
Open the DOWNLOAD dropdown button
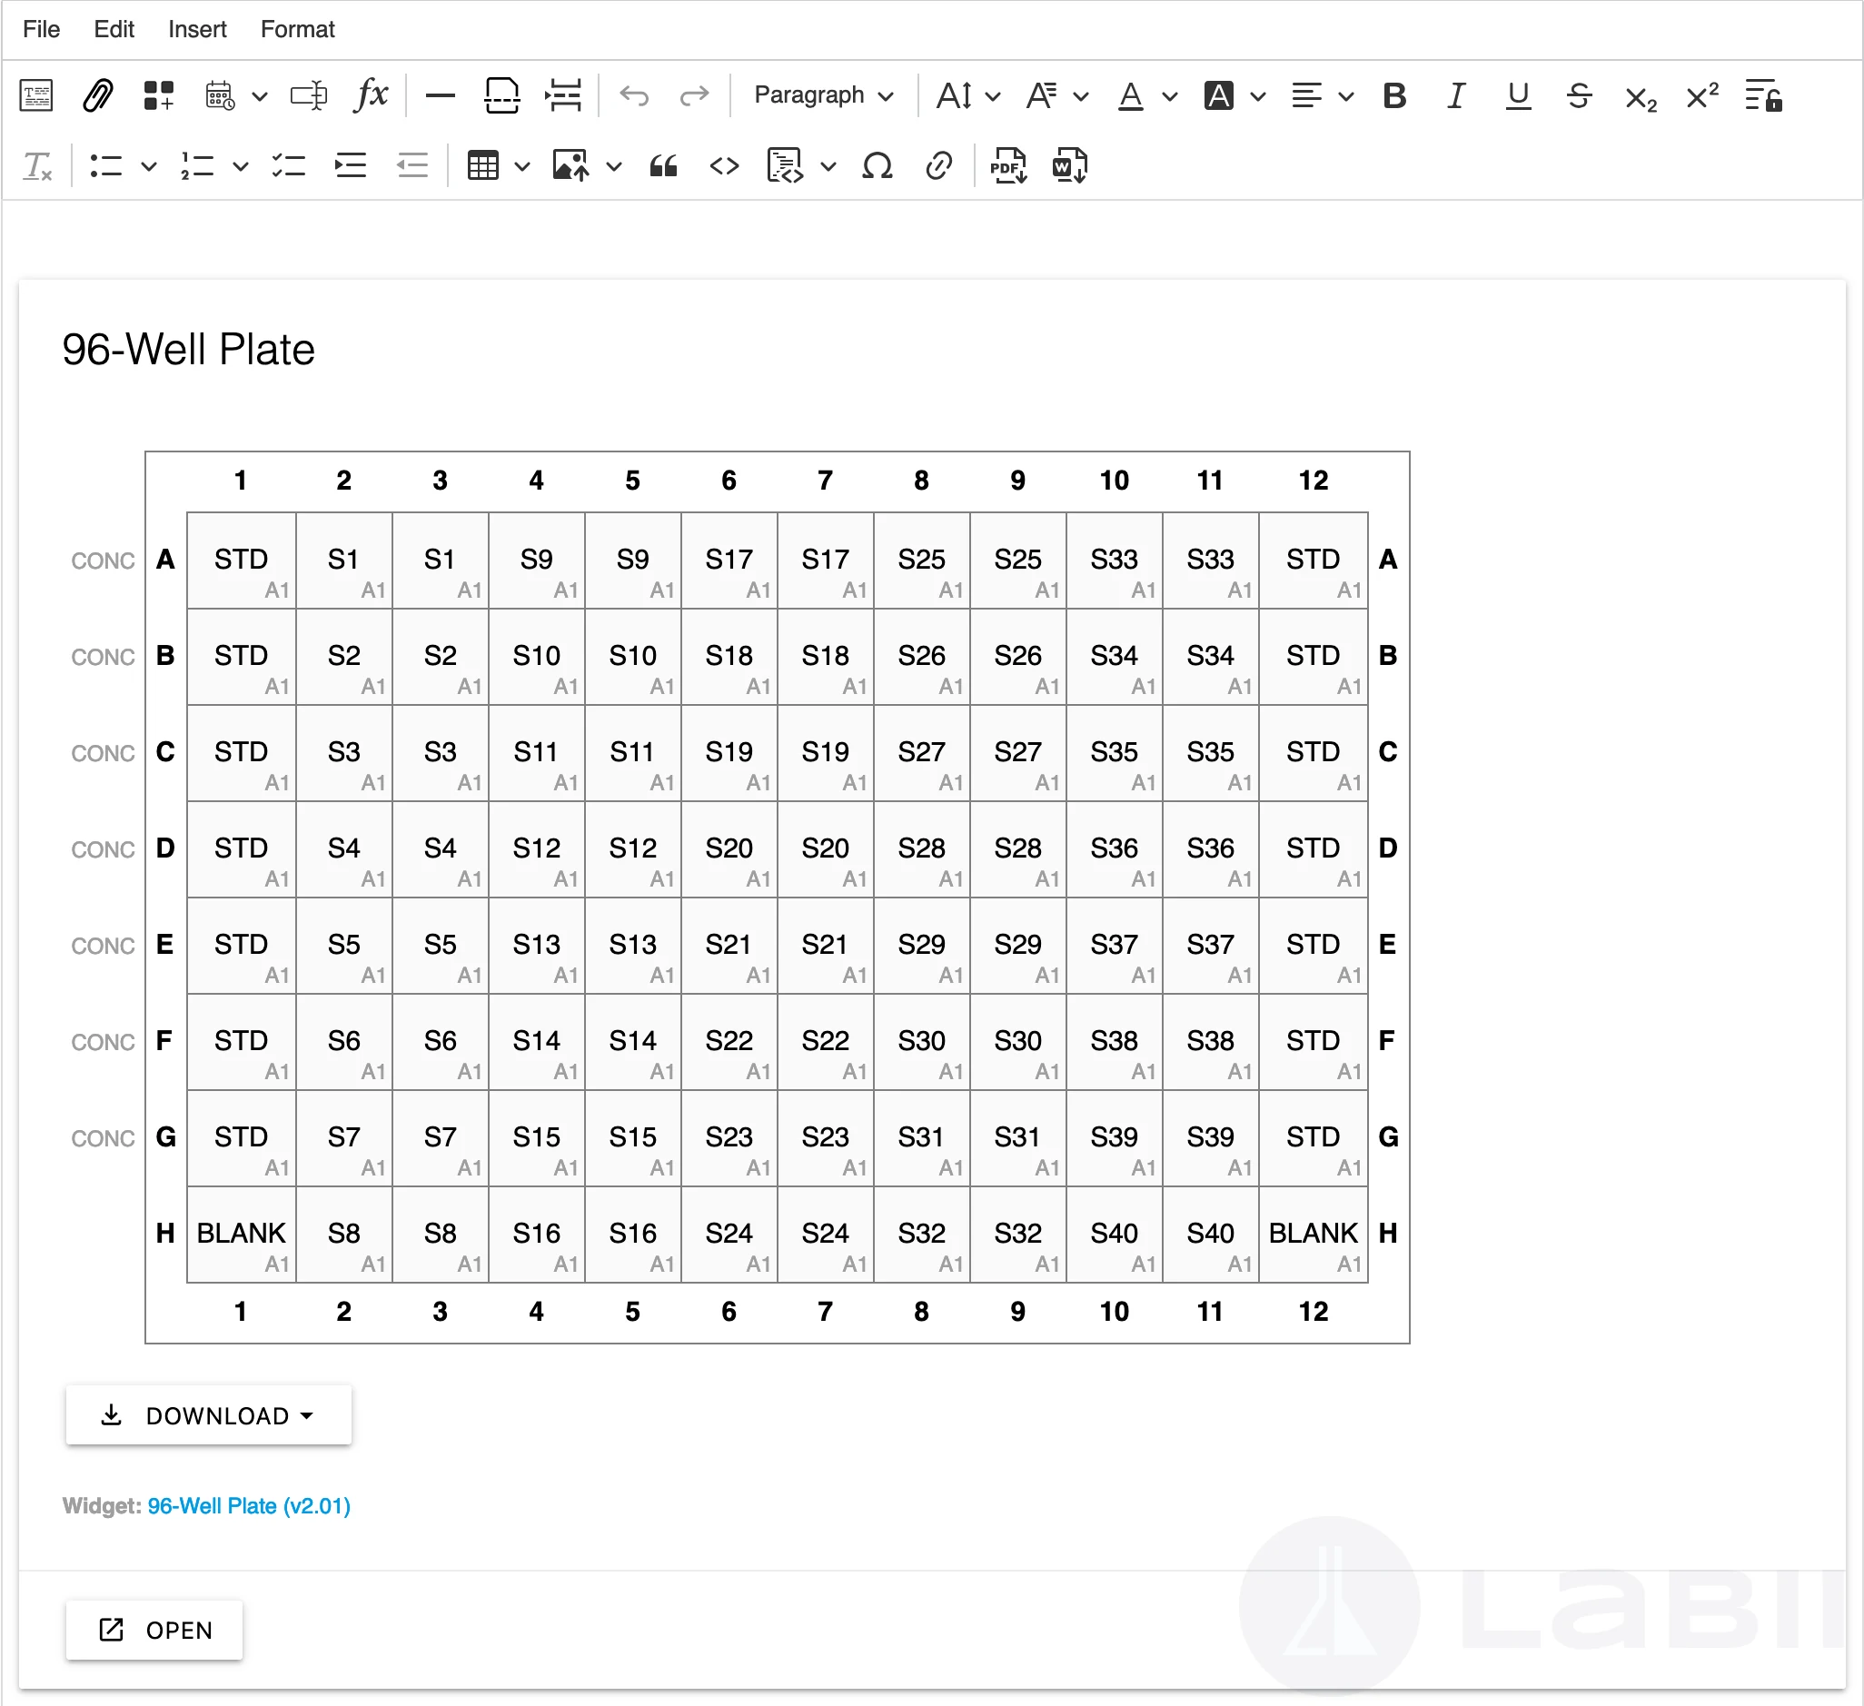[x=208, y=1415]
